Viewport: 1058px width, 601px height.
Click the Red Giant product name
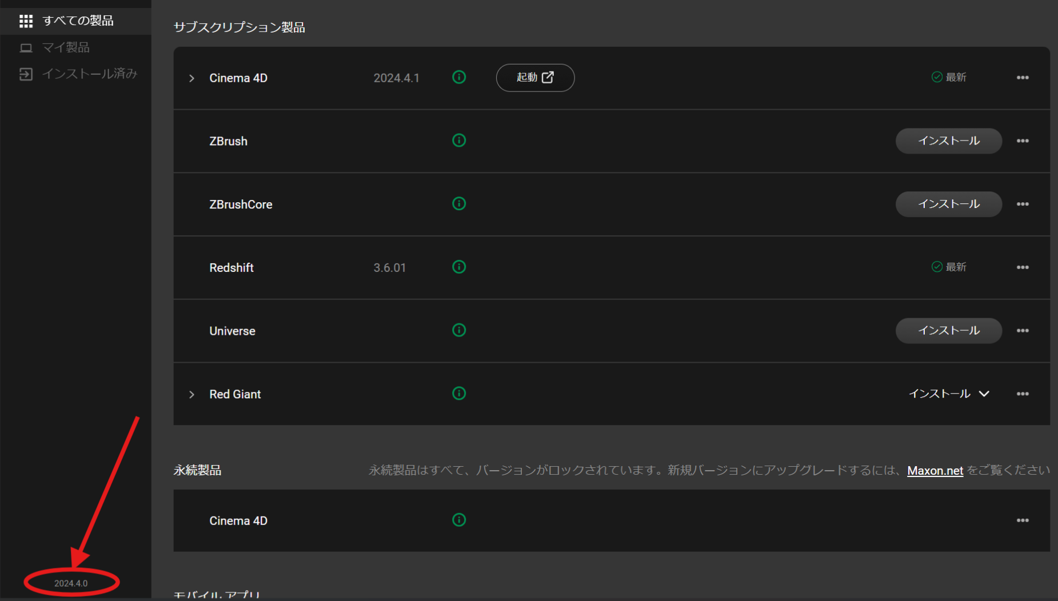[x=235, y=394]
